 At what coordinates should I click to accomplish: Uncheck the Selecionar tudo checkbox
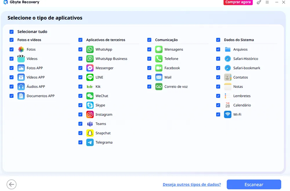tap(12, 32)
